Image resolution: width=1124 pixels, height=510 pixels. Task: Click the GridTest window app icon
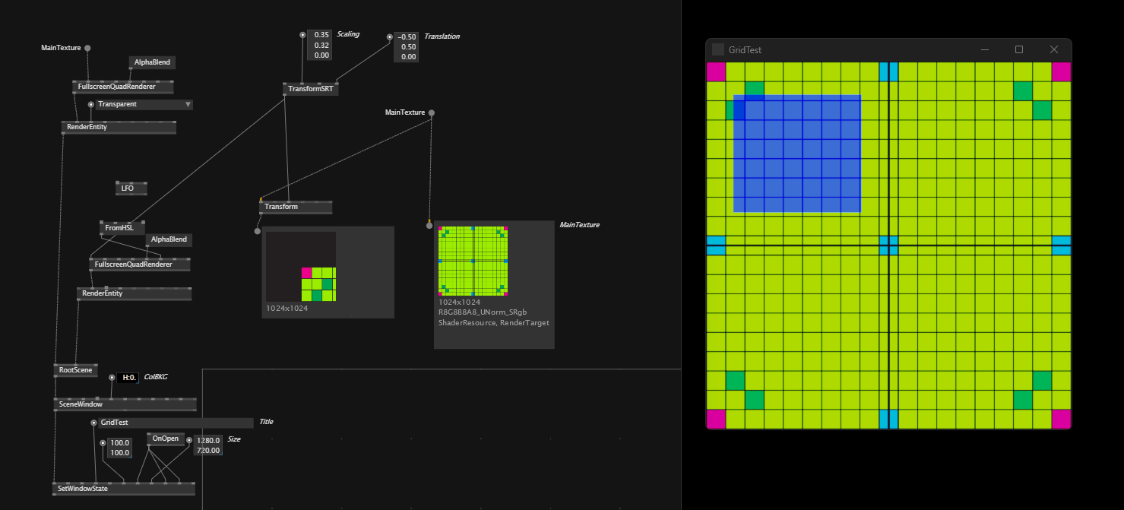pos(718,49)
